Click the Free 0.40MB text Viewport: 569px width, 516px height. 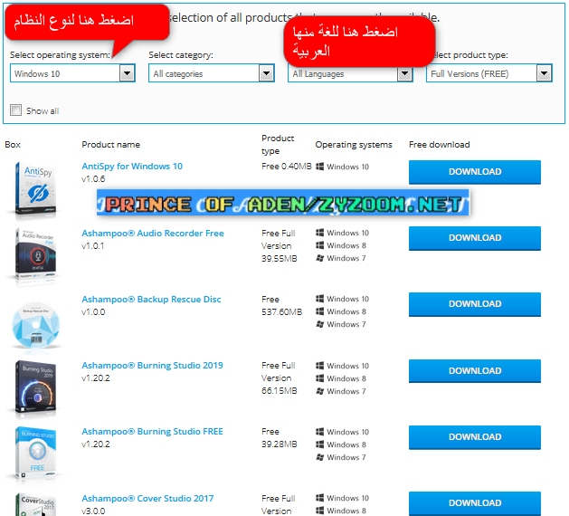click(287, 167)
